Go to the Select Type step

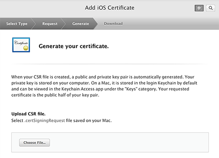point(17,24)
